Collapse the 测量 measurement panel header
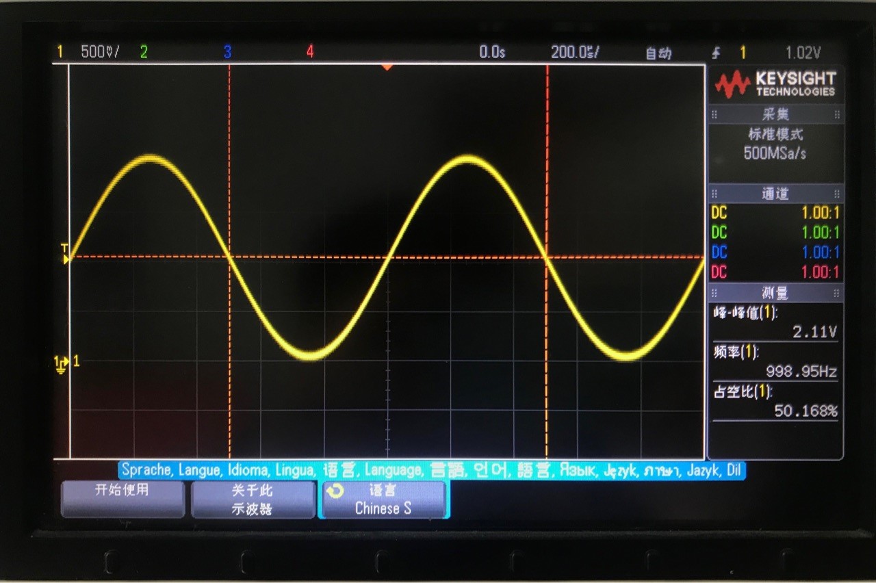This screenshot has height=583, width=876. tap(775, 294)
